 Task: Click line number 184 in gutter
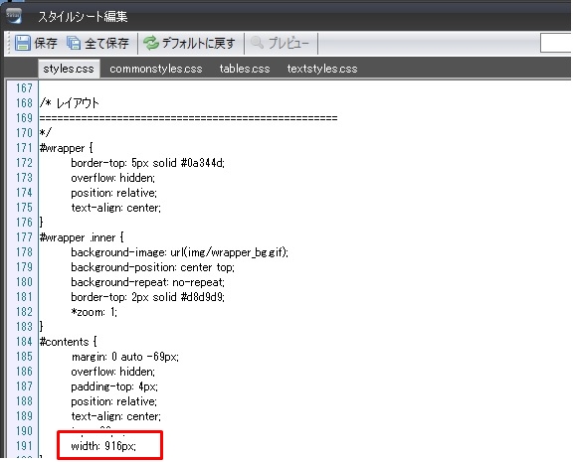tap(24, 342)
